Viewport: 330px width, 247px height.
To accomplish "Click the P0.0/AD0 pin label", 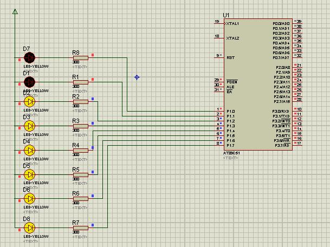I will click(x=281, y=24).
